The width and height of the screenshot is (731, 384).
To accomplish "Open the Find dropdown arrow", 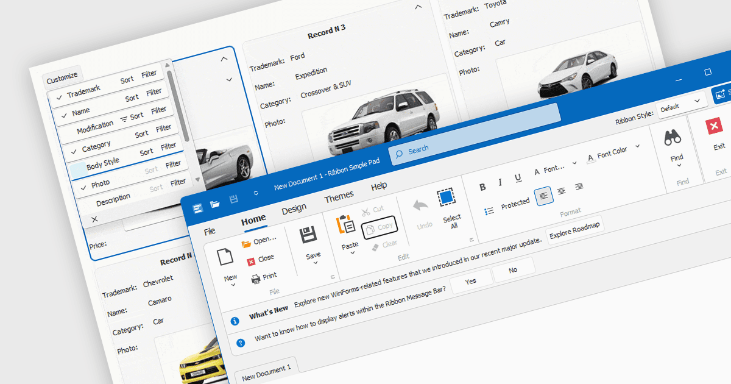I will [x=679, y=165].
